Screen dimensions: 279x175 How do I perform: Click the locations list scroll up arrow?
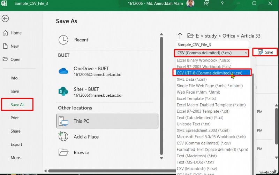[x=161, y=34]
